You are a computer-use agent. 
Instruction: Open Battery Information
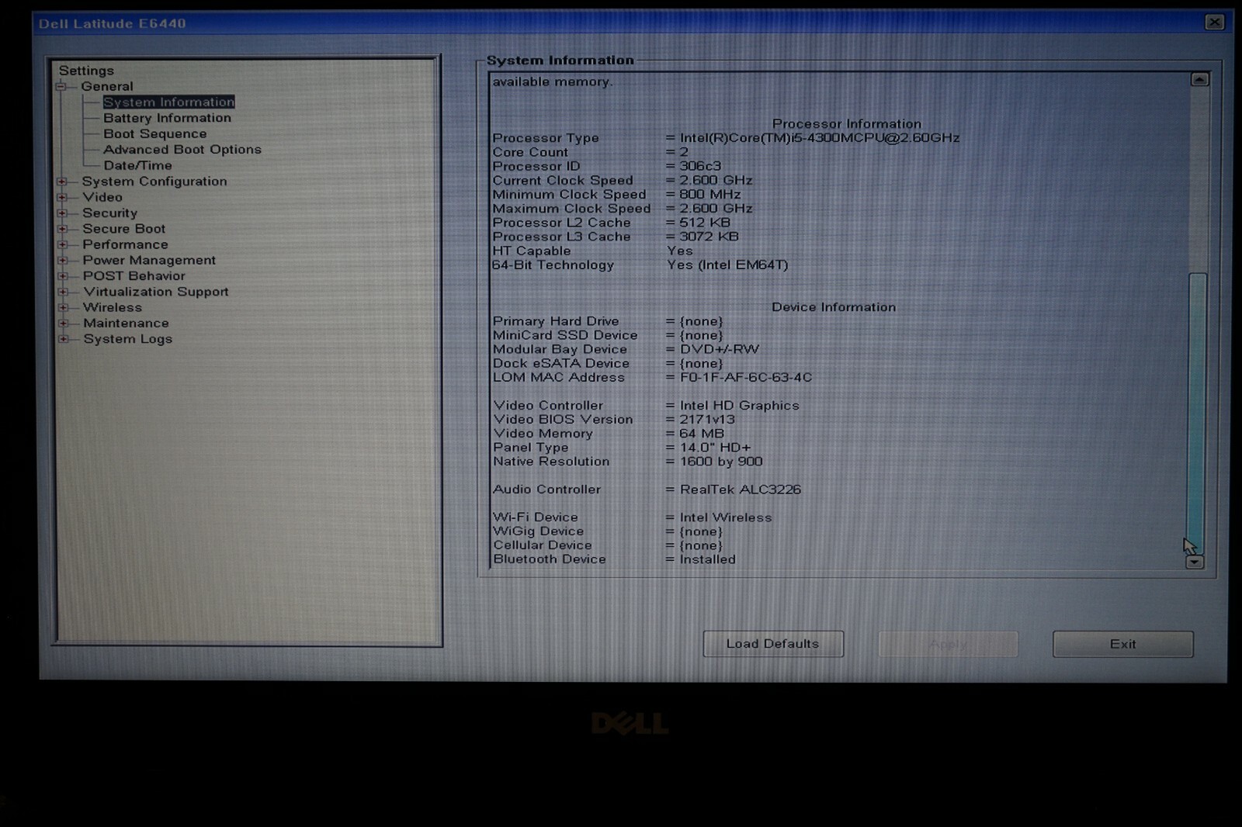coord(167,118)
